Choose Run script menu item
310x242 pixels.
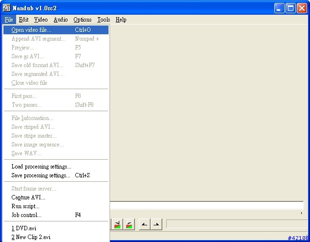click(x=56, y=206)
